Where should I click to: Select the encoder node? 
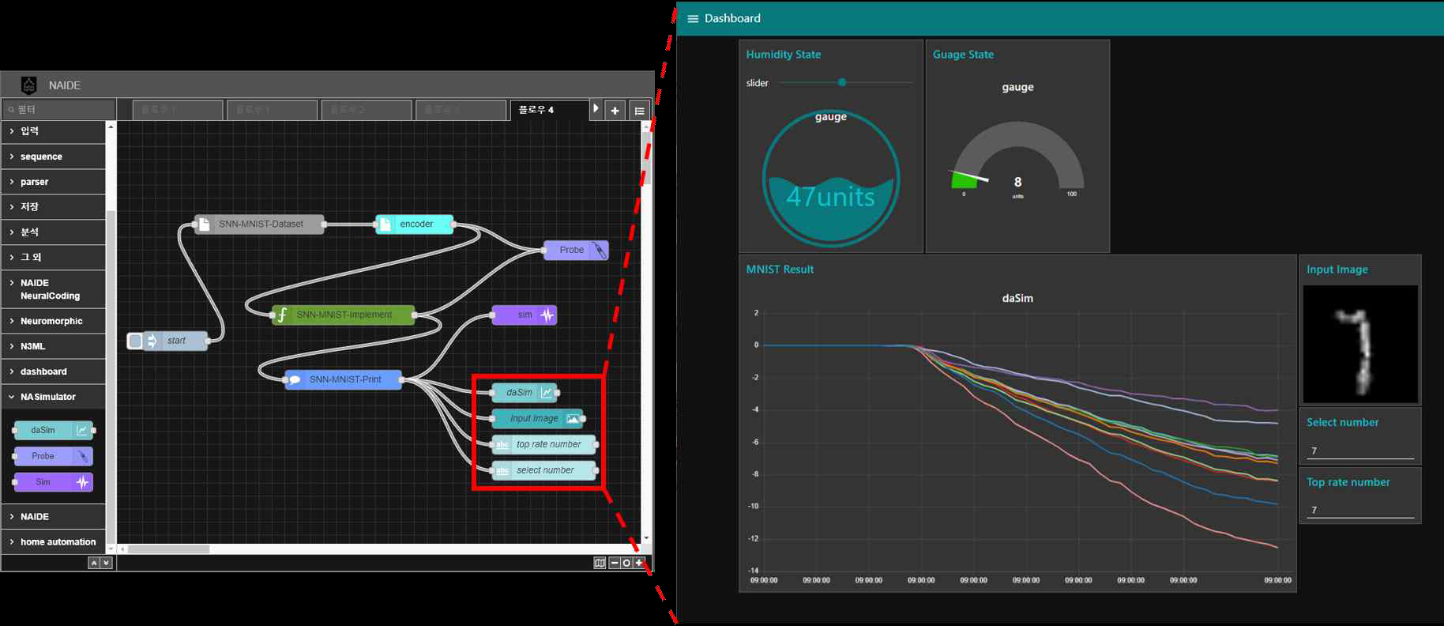pyautogui.click(x=415, y=224)
